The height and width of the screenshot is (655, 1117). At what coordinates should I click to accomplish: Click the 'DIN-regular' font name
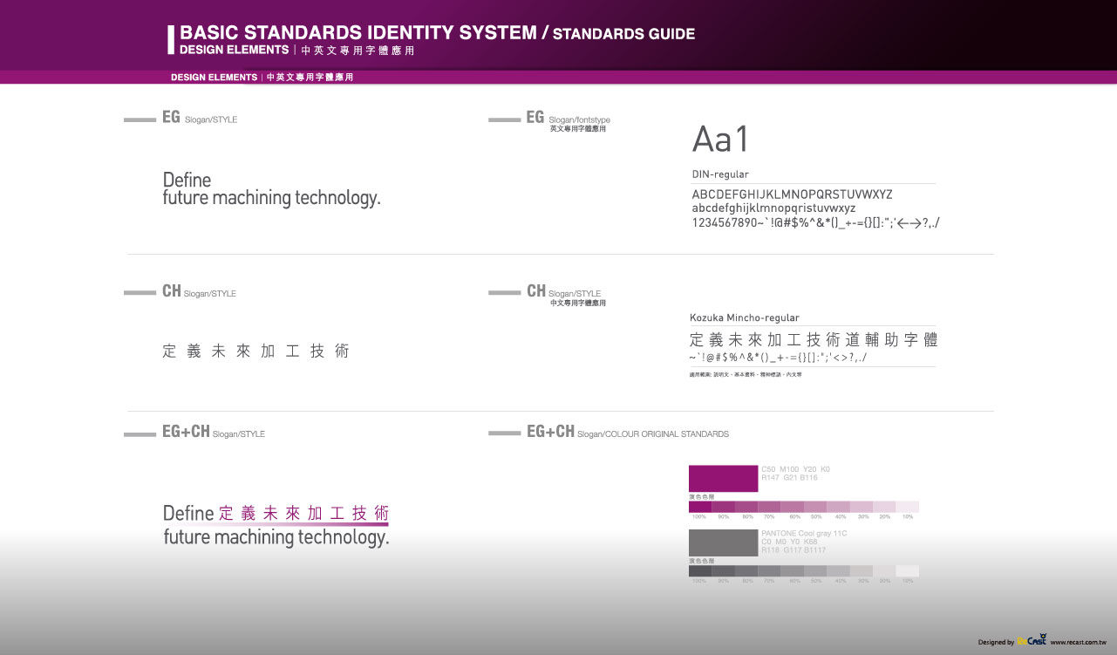click(x=720, y=174)
